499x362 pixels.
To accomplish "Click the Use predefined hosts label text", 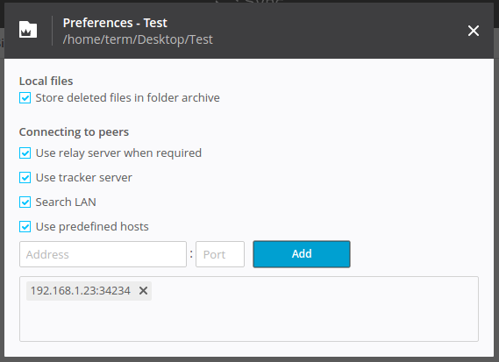I will (92, 226).
